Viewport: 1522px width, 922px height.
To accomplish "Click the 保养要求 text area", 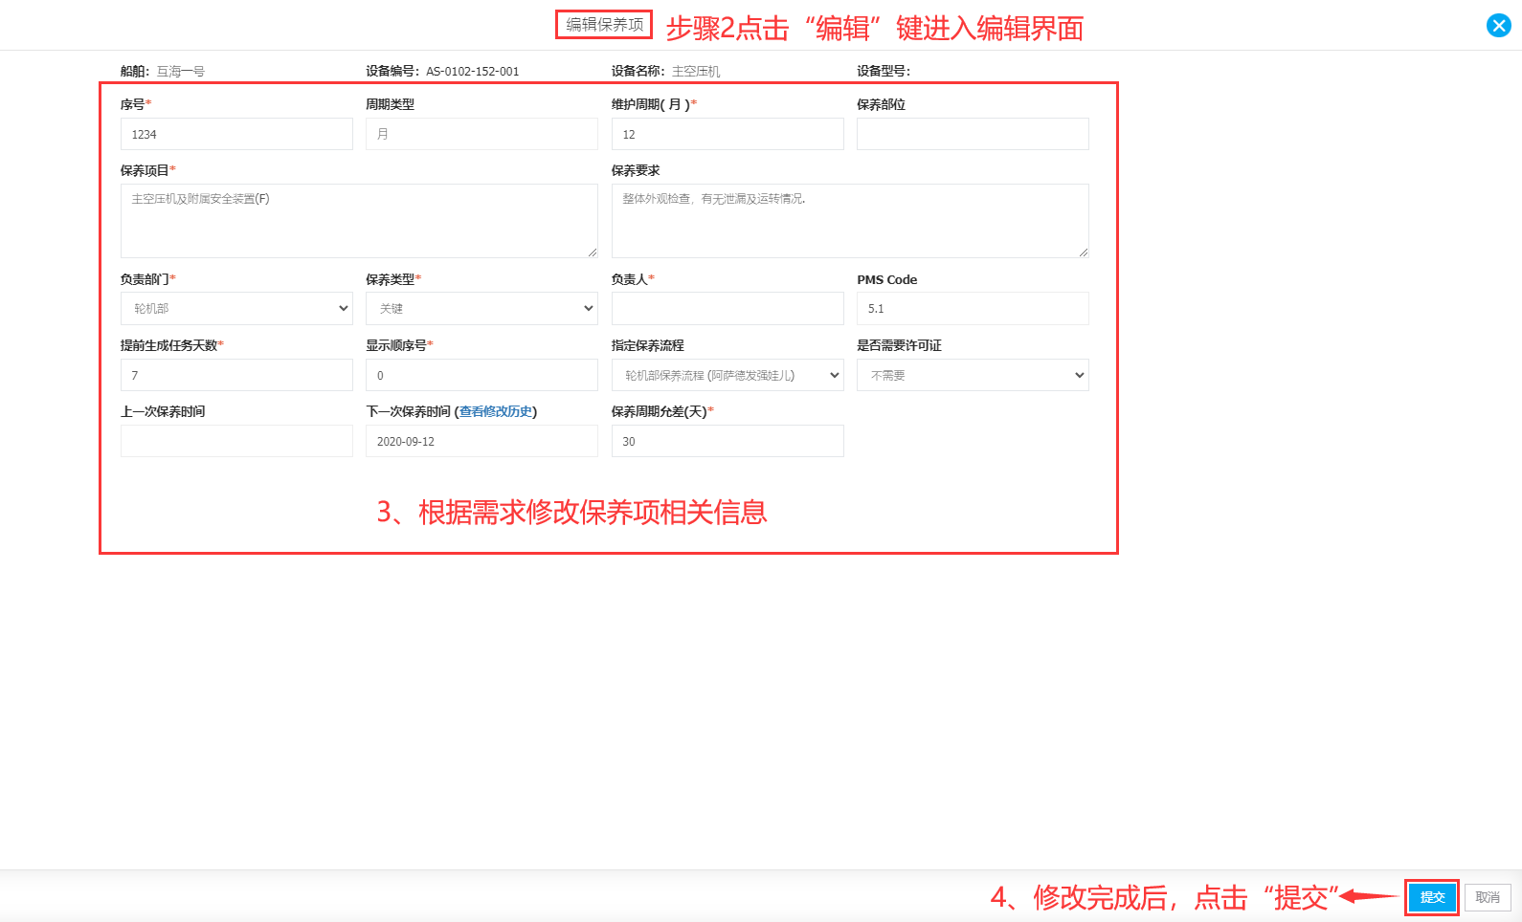I will pos(850,221).
